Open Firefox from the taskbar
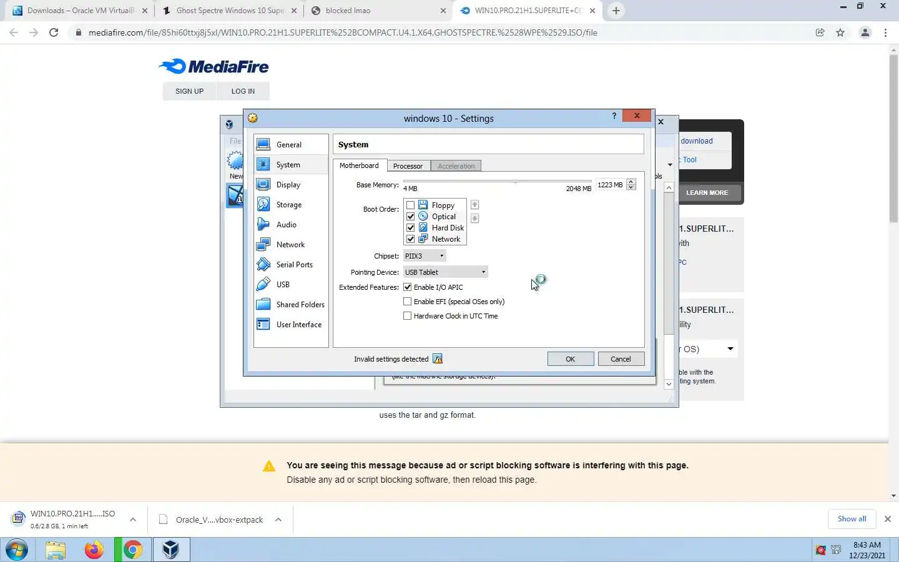This screenshot has width=899, height=562. click(x=94, y=550)
